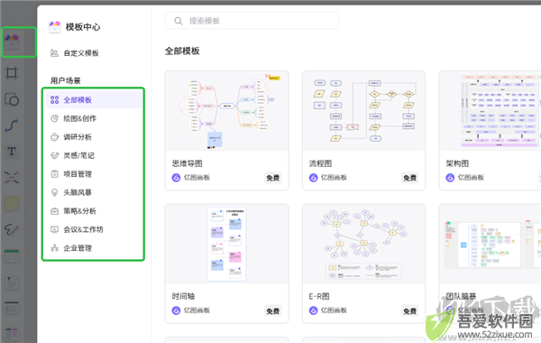Open the 思维导图 template thumbnail

(x=226, y=111)
